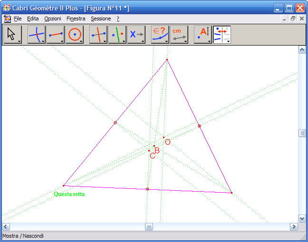Select the Measurement cm tool
308x242 pixels.
tap(179, 34)
